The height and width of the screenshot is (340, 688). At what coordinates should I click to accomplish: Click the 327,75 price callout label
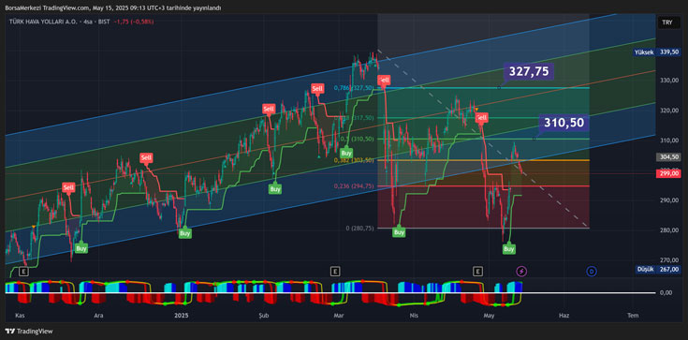[x=529, y=71]
